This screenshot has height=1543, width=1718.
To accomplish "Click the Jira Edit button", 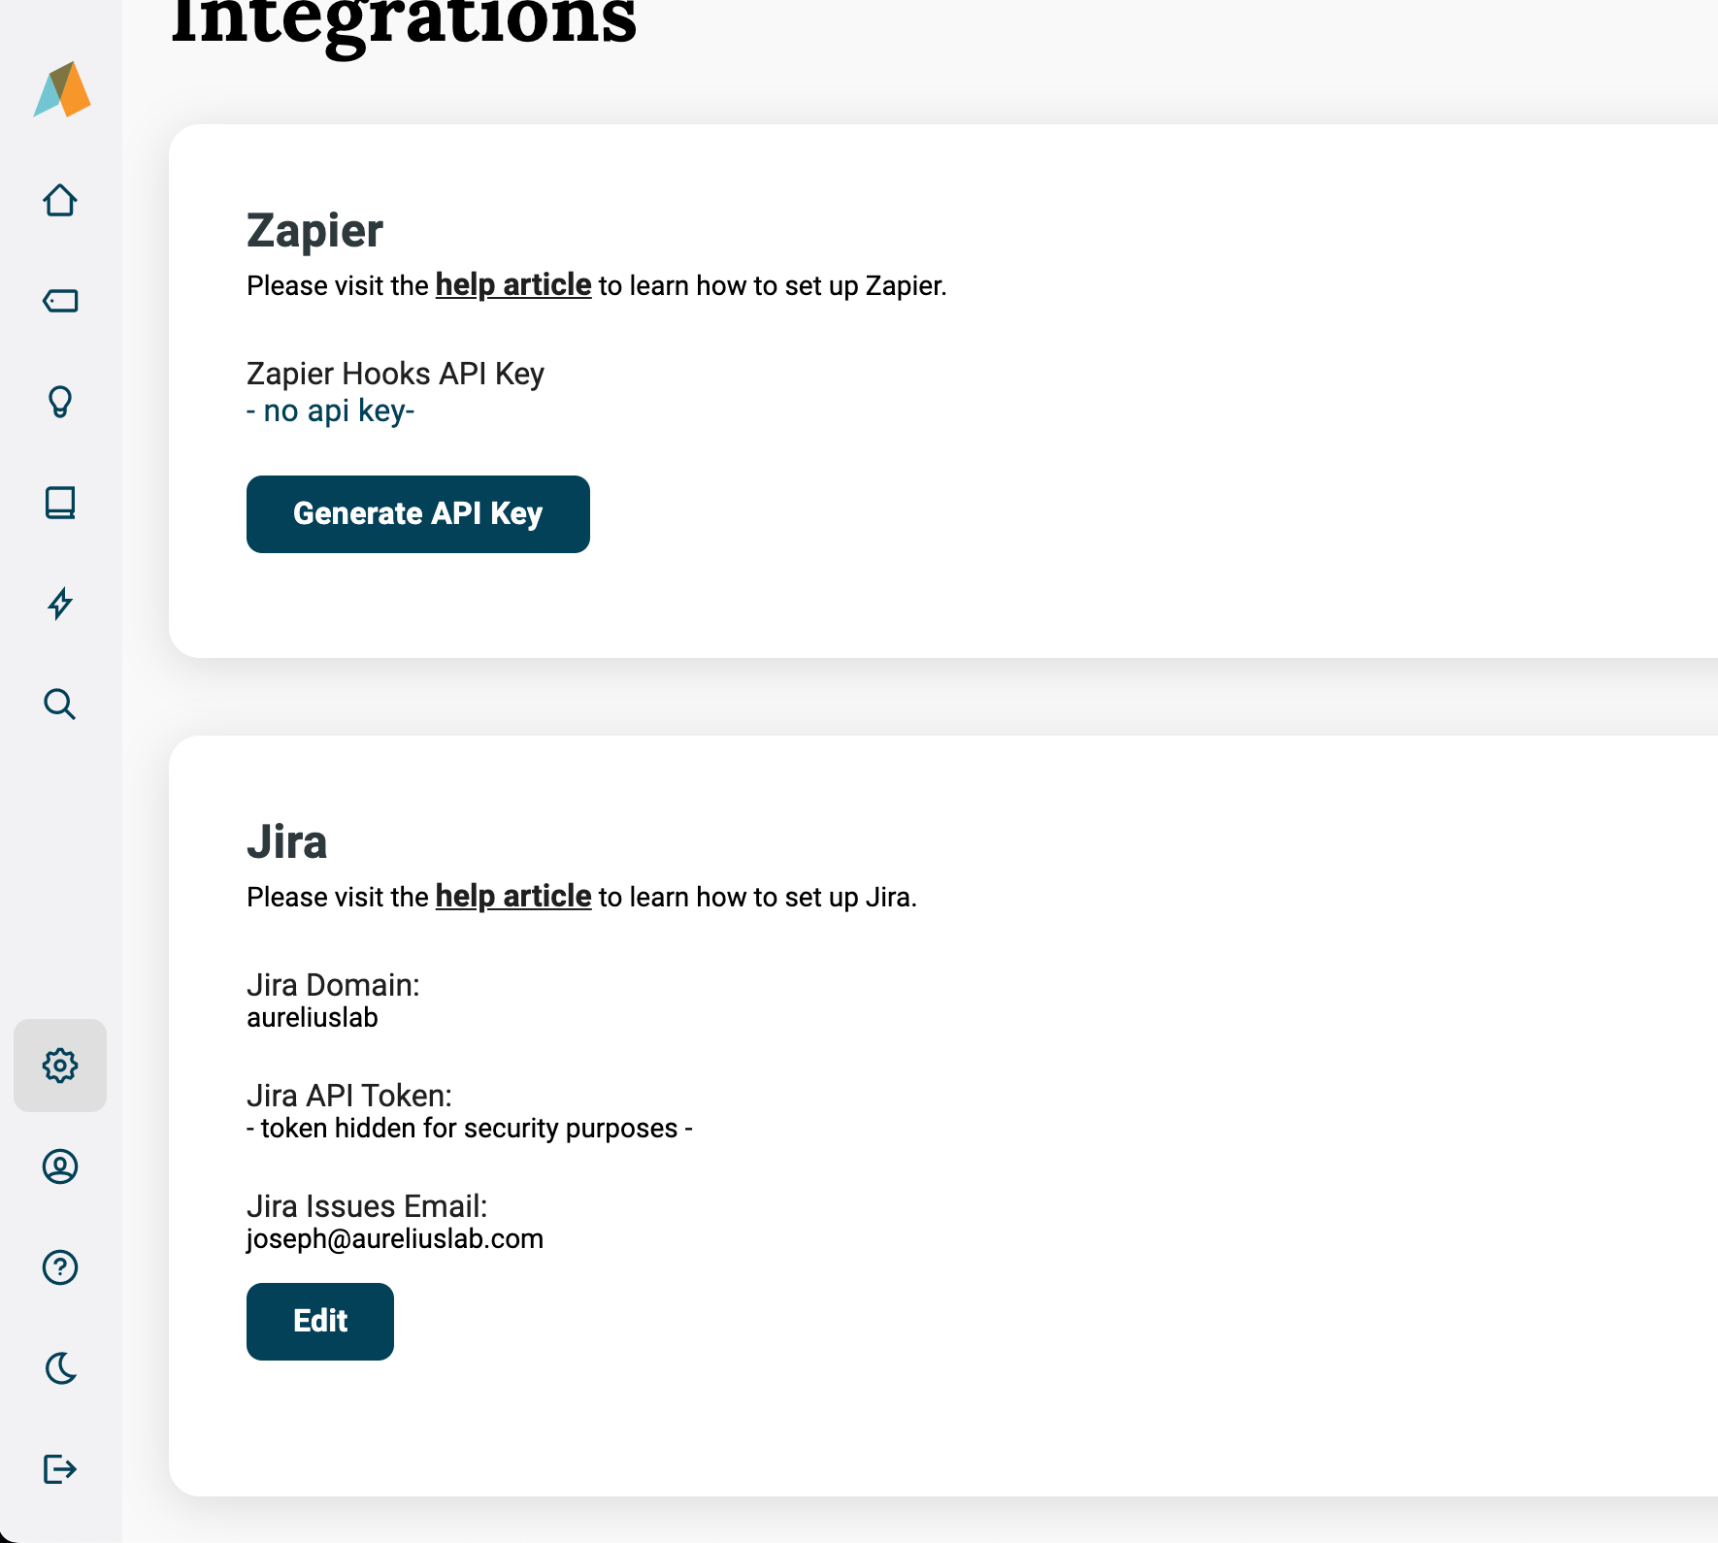I will point(320,1322).
